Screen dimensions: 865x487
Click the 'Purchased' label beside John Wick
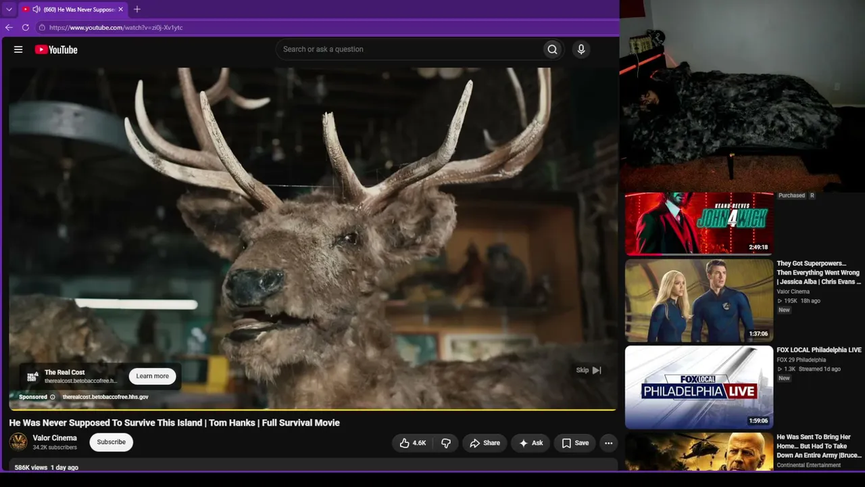[791, 195]
